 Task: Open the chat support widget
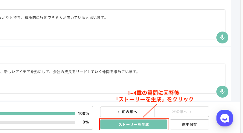224,118
